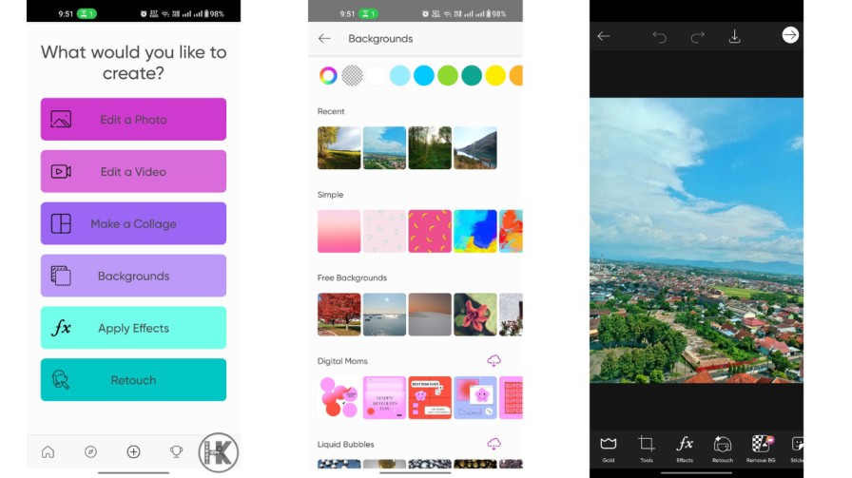The width and height of the screenshot is (852, 478).
Task: Select Make a Collage
Action: coord(133,223)
